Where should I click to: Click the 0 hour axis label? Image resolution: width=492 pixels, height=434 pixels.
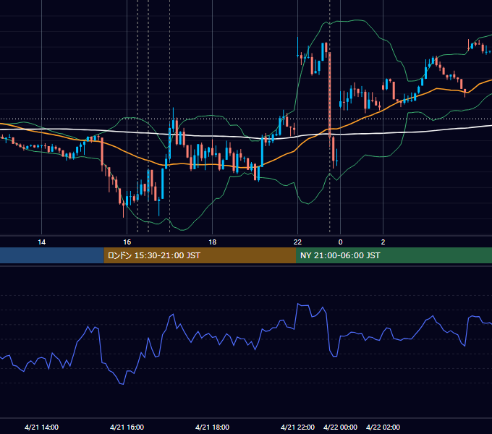point(341,242)
